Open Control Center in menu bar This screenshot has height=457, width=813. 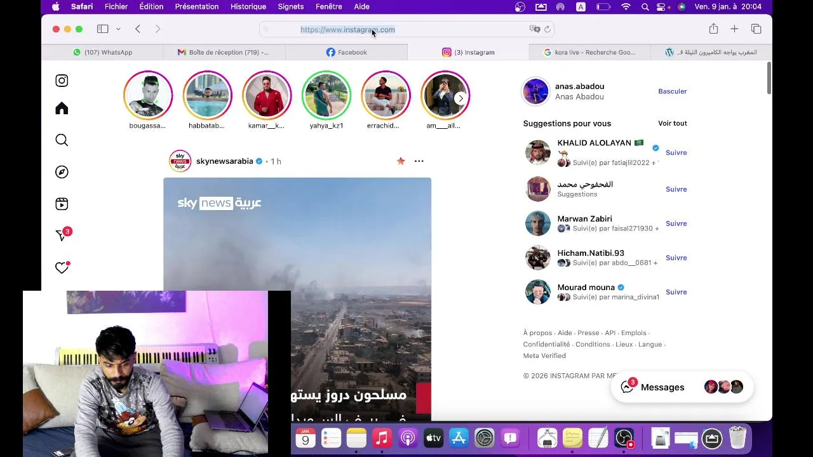coord(662,6)
